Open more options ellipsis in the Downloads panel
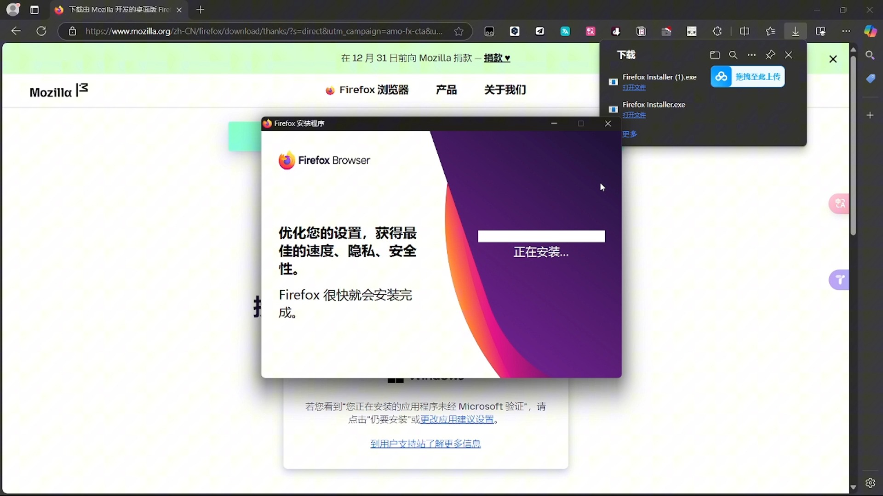The width and height of the screenshot is (883, 496). [751, 55]
